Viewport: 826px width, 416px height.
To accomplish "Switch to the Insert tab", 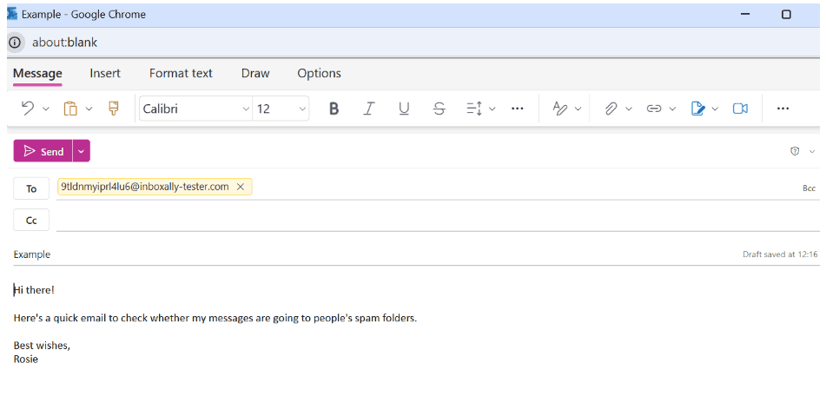I will [105, 73].
